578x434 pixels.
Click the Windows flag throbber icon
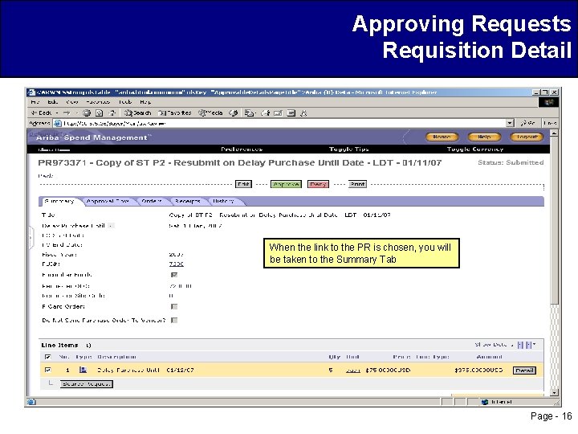[548, 102]
